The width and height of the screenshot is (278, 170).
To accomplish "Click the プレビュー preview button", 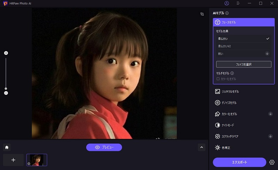I will (104, 147).
